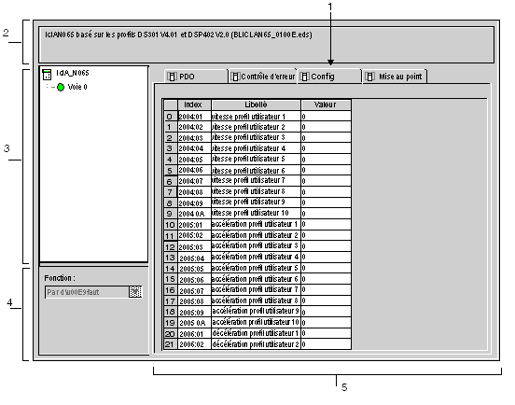Select row header number 10
The height and width of the screenshot is (405, 515).
point(171,225)
